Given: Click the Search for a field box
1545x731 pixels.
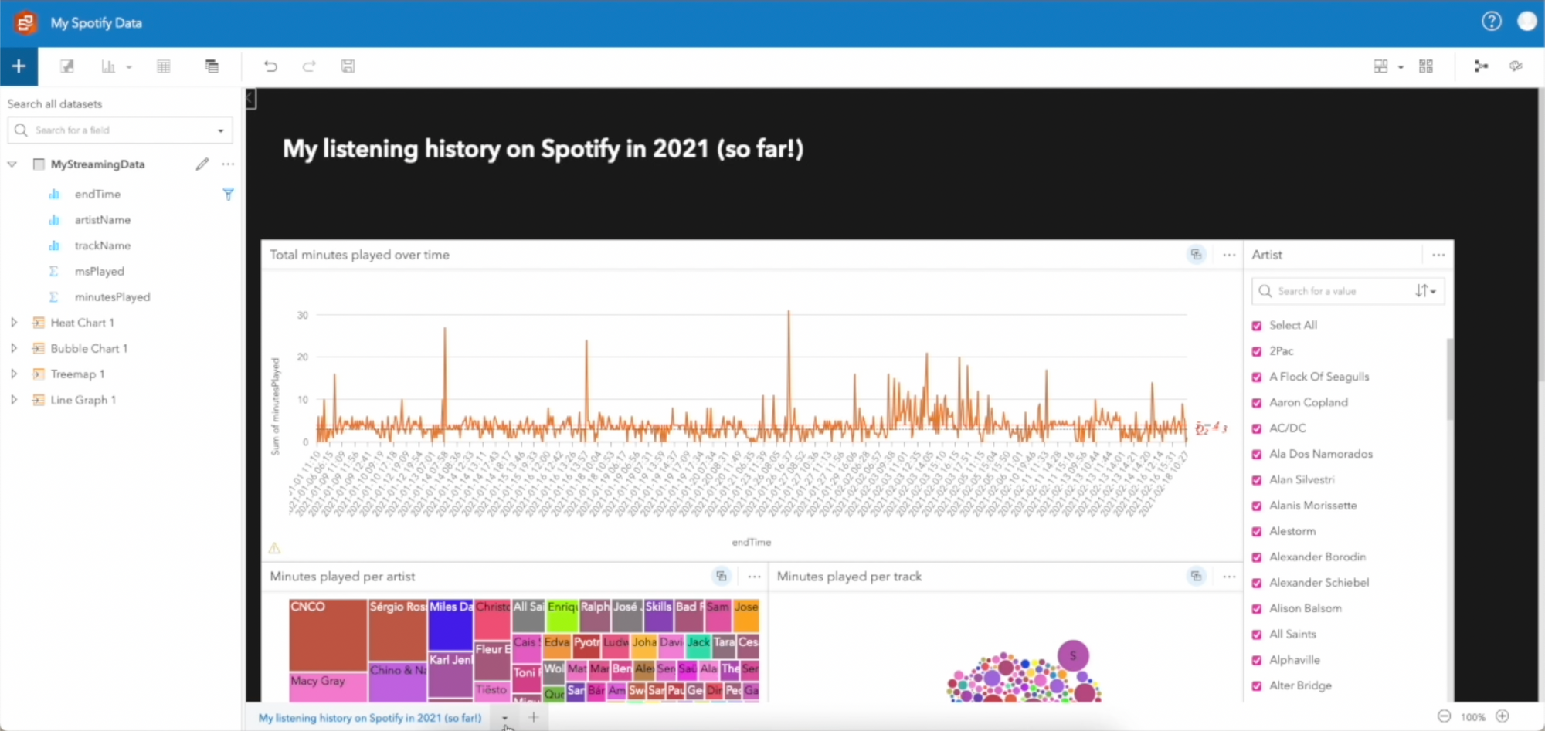Looking at the screenshot, I should click(x=120, y=130).
